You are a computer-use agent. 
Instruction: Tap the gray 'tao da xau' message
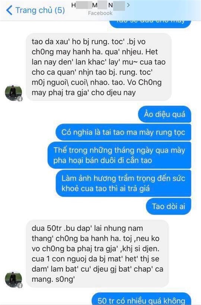[x=99, y=67]
